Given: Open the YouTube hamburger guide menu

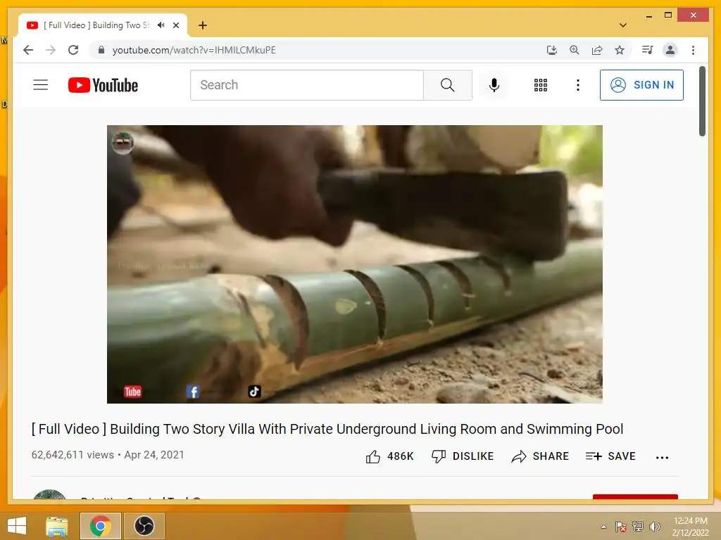Looking at the screenshot, I should pyautogui.click(x=40, y=85).
